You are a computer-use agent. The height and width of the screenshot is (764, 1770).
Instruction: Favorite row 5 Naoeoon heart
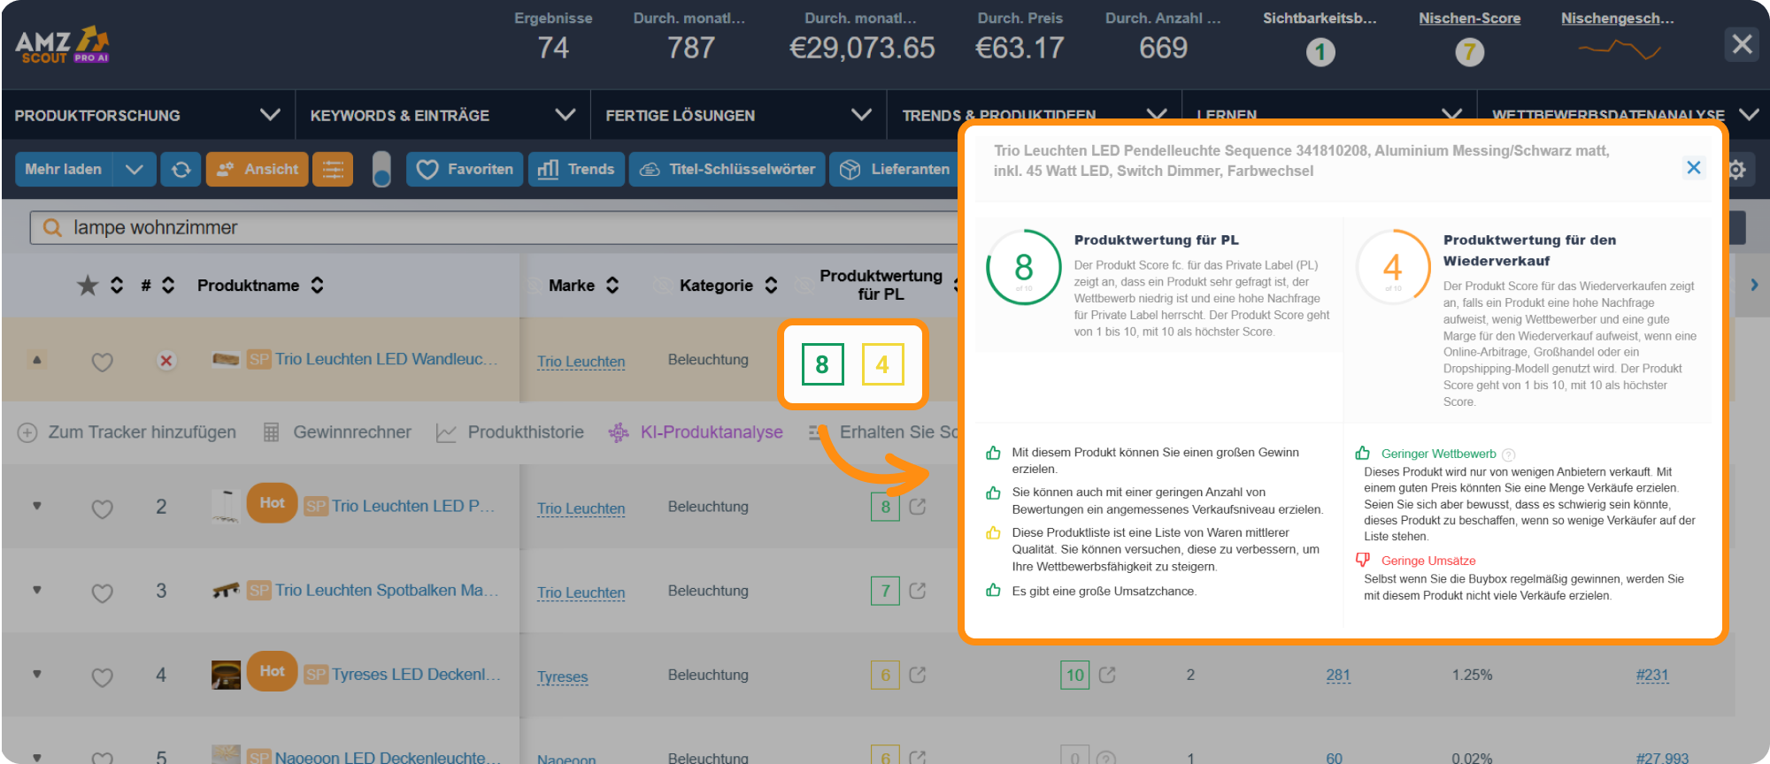(x=103, y=758)
